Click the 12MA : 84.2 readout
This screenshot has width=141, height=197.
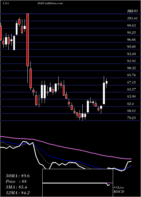click(17, 193)
